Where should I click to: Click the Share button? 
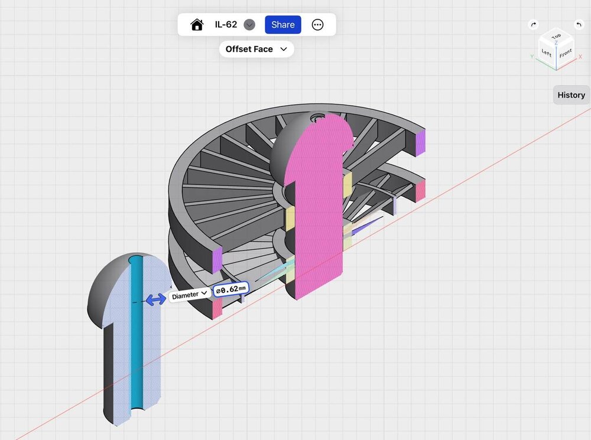(282, 24)
